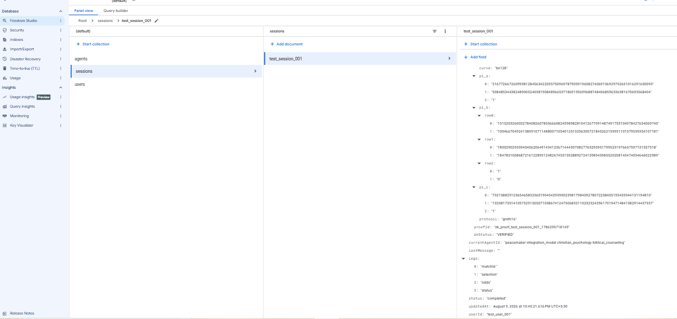The height and width of the screenshot is (319, 677).
Task: Select the agents collection
Action: click(x=166, y=59)
